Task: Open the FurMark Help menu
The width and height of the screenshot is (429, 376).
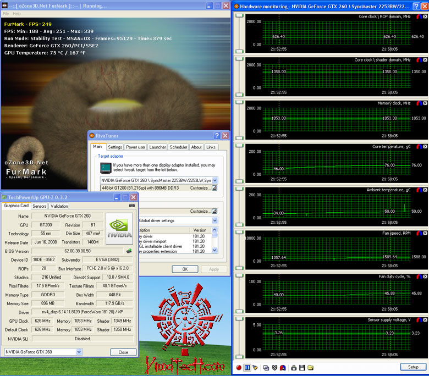Action: pyautogui.click(x=16, y=14)
